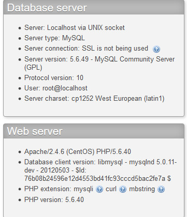
Task: Click the mysqli extension name
Action: click(83, 189)
